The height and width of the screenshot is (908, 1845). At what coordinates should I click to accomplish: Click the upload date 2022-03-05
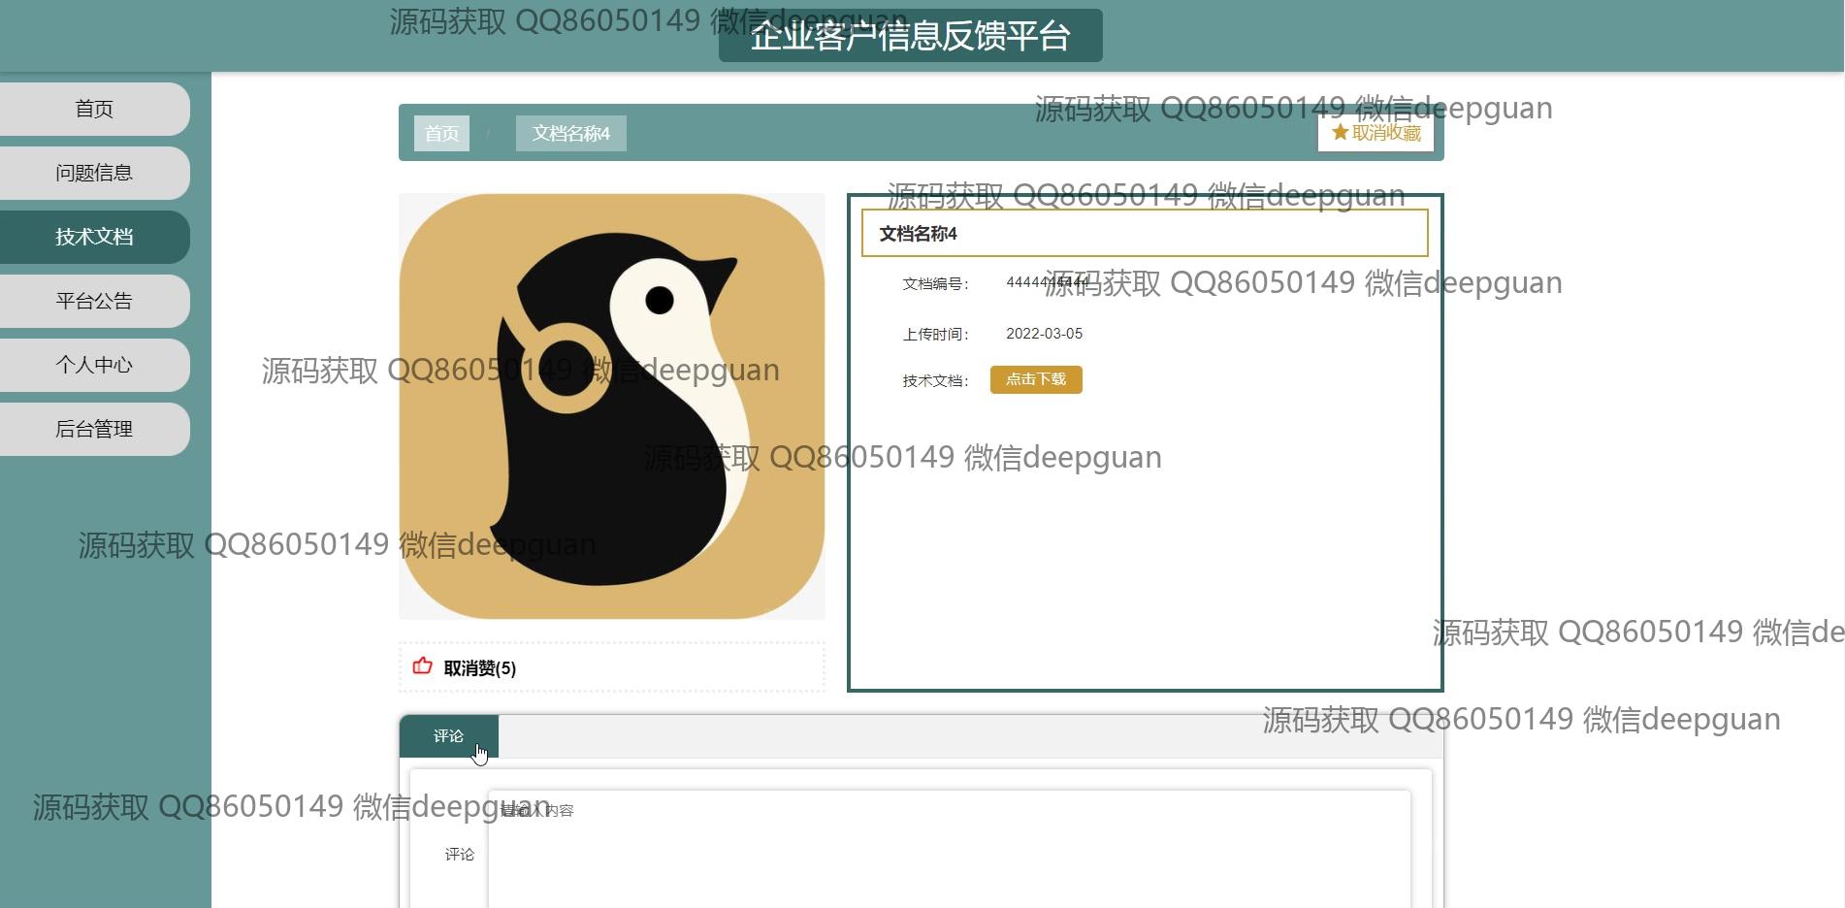pyautogui.click(x=1044, y=334)
